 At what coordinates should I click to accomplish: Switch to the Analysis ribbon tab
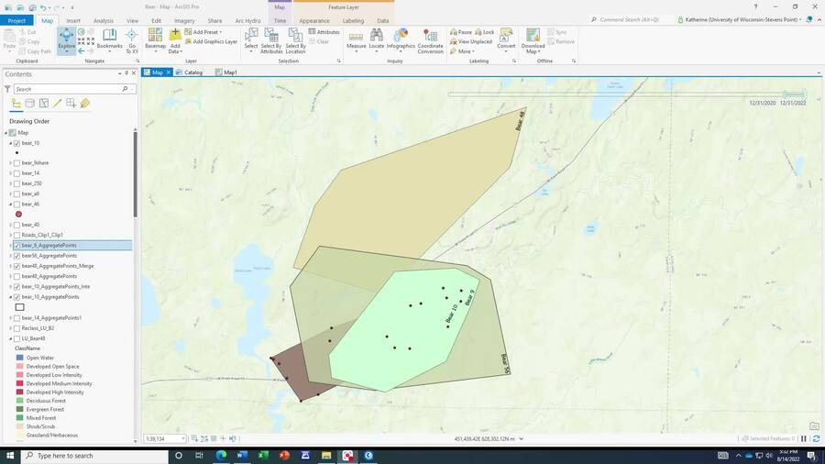point(104,20)
